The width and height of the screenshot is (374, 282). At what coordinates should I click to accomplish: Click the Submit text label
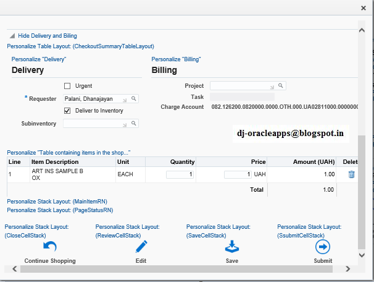pyautogui.click(x=323, y=261)
